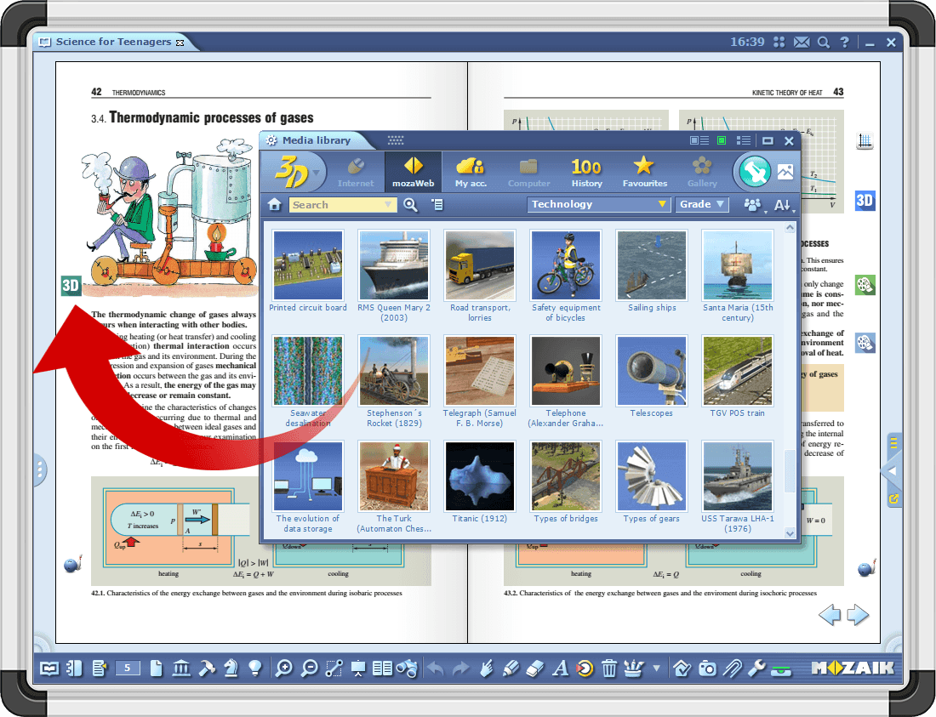Viewport: 936px width, 717px height.
Task: Switch Media library to list view
Action: tap(744, 140)
